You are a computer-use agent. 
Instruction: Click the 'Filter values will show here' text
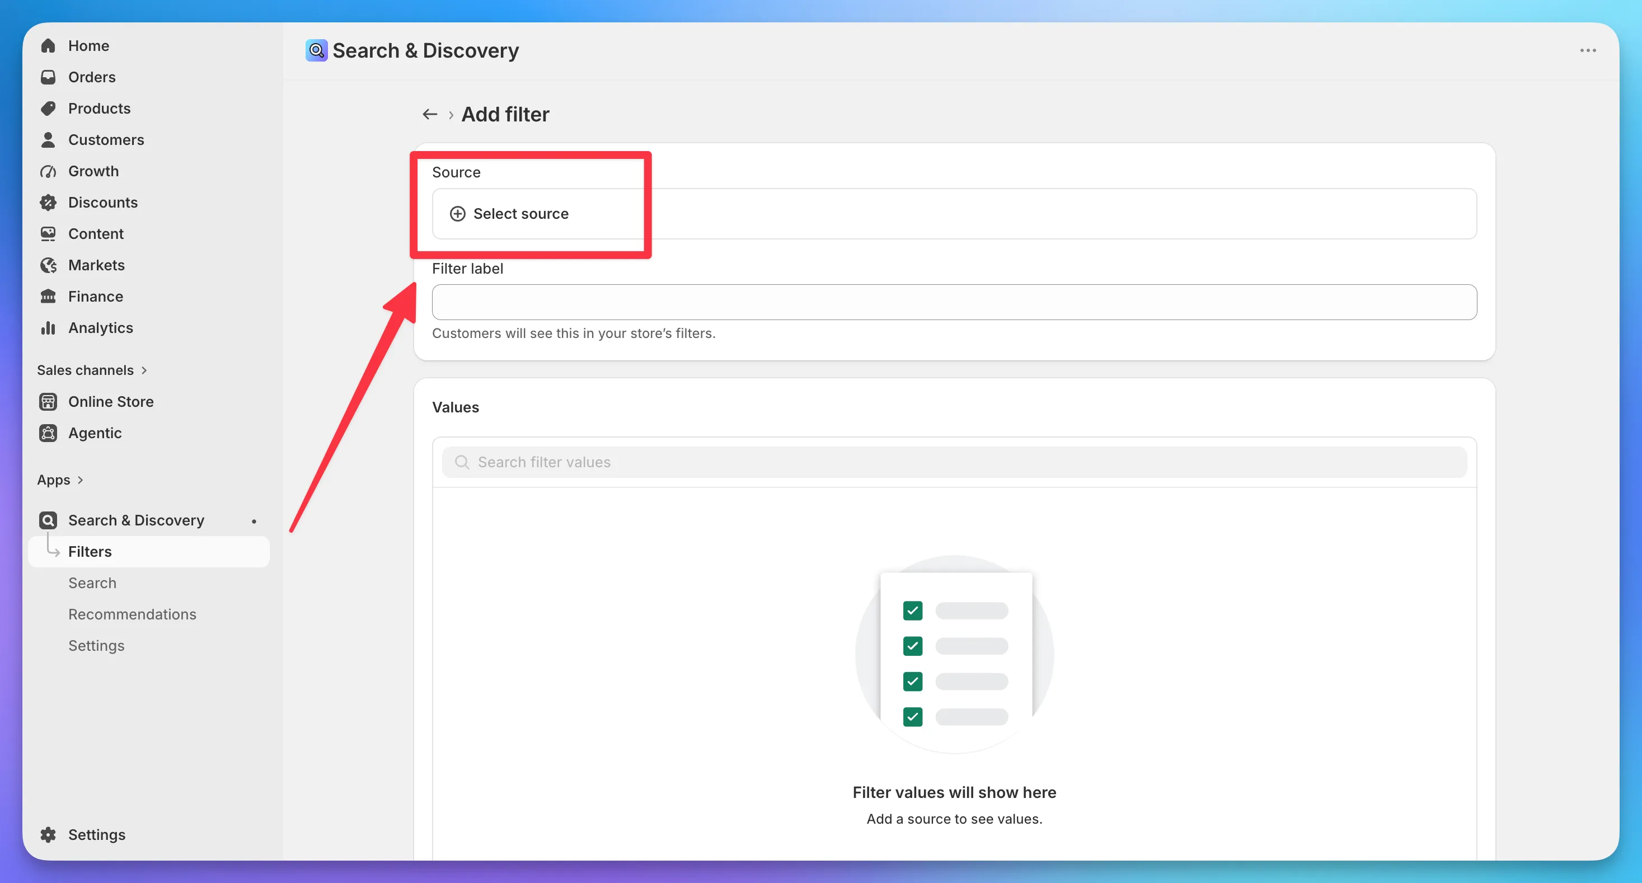954,792
